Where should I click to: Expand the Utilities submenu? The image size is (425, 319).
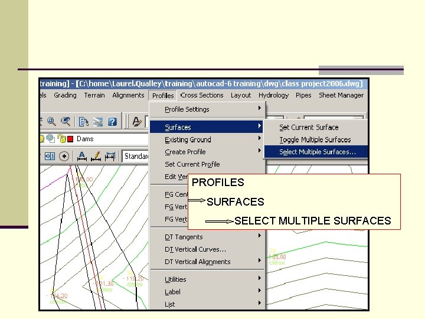[x=207, y=279]
